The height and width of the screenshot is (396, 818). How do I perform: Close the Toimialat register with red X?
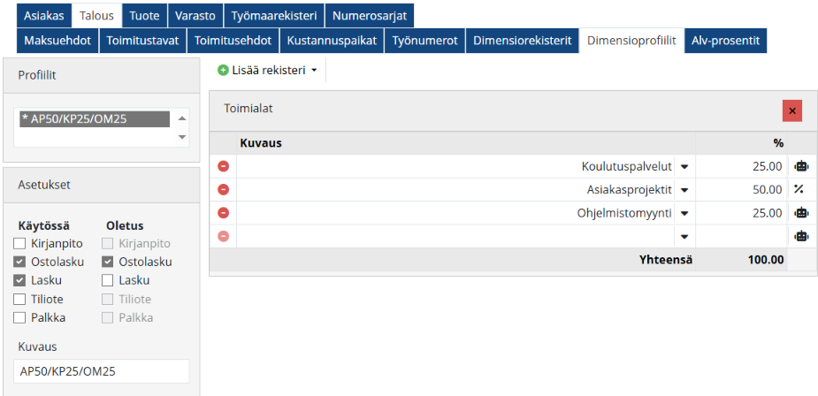pyautogui.click(x=791, y=110)
